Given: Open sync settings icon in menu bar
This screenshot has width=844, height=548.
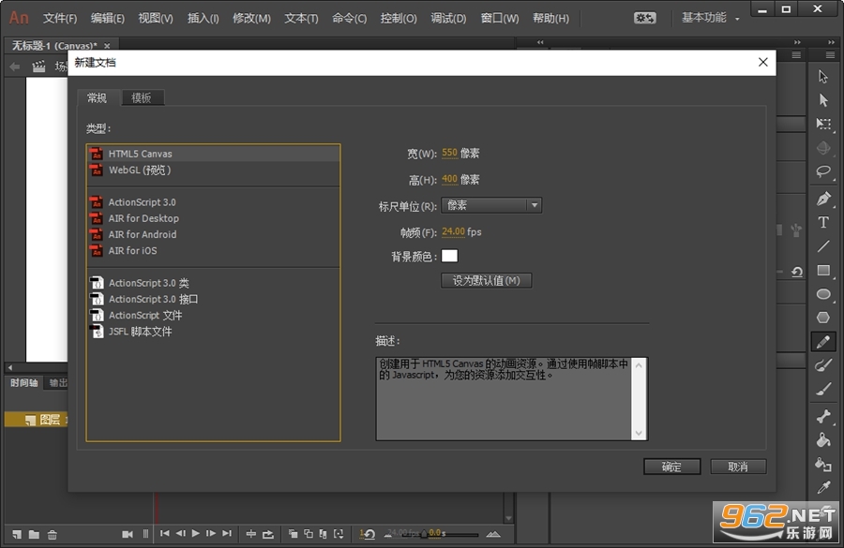Looking at the screenshot, I should point(644,18).
